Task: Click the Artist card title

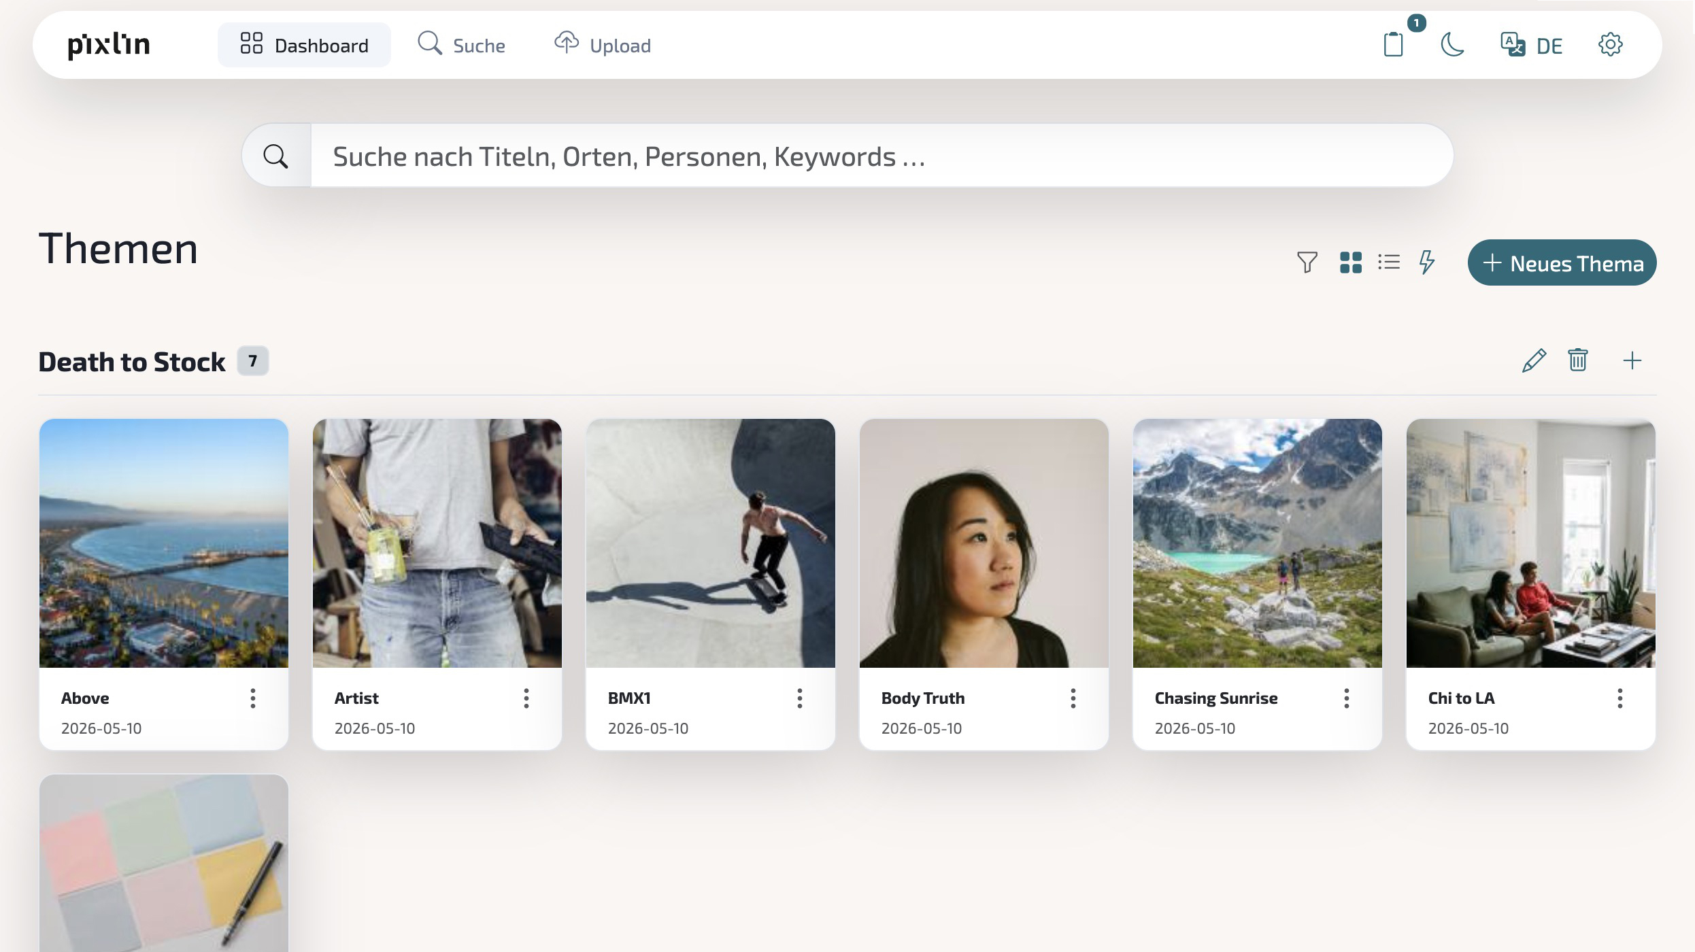Action: (356, 698)
